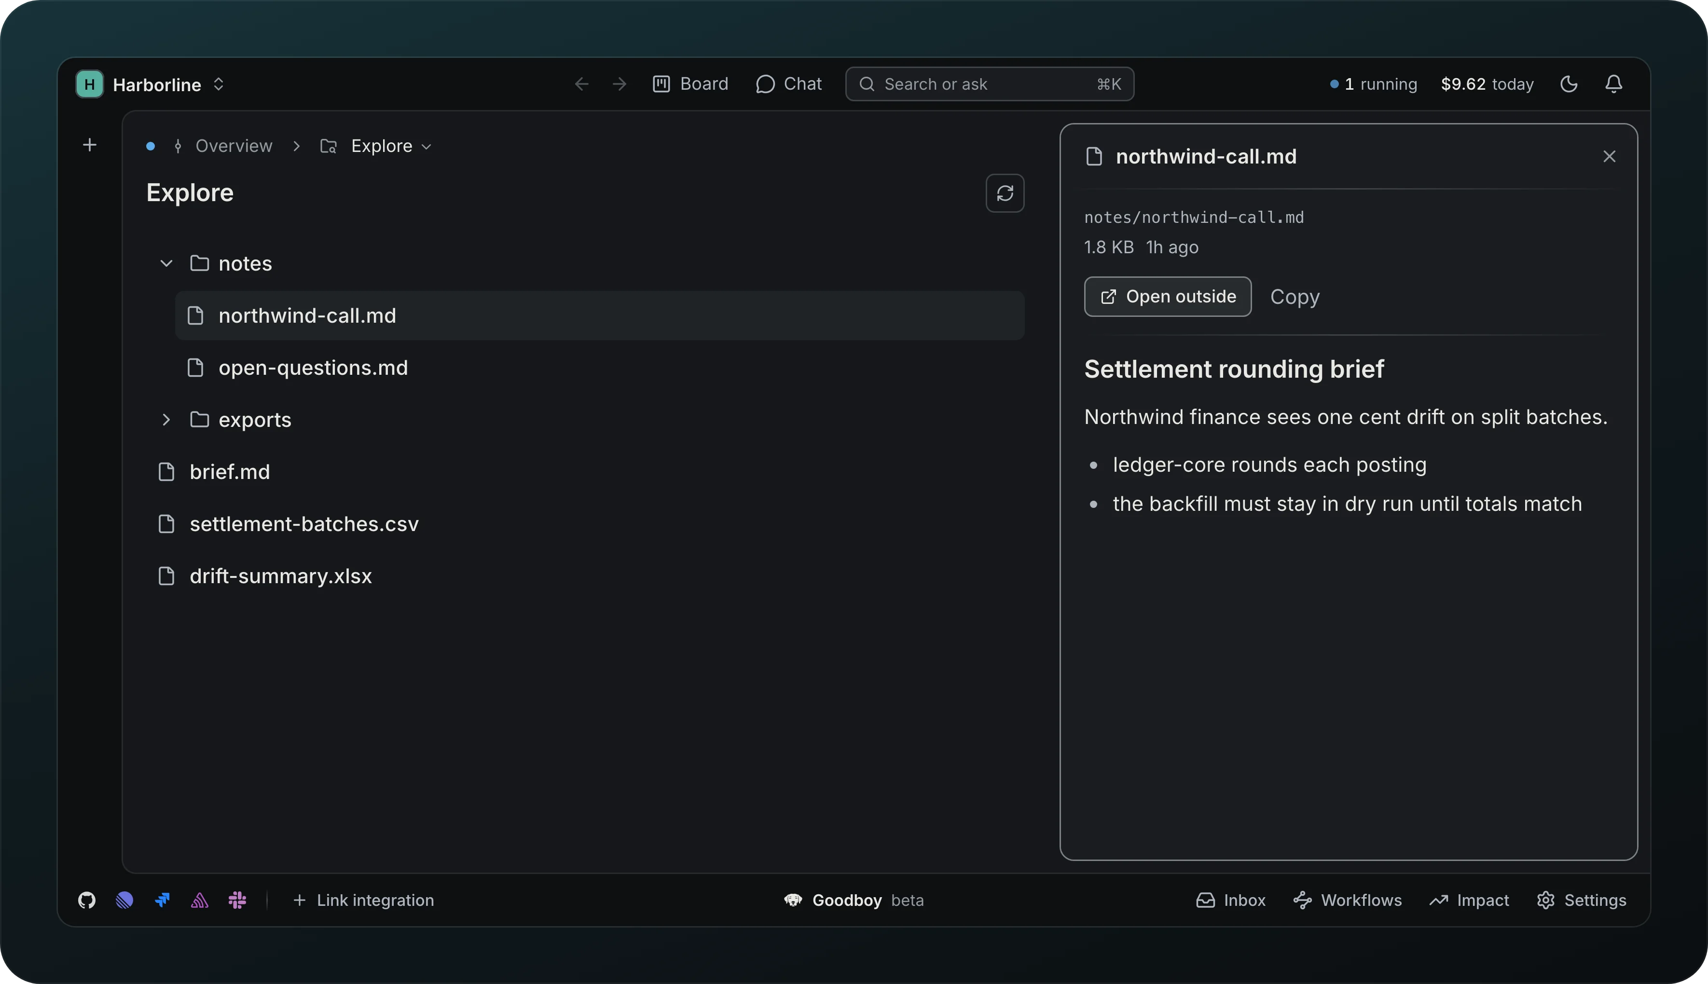Open Impact
This screenshot has width=1708, height=984.
tap(1469, 900)
